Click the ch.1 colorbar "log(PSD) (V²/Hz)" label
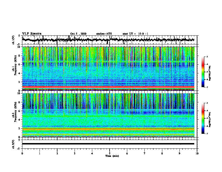This screenshot has height=172, width=222. click(x=210, y=73)
